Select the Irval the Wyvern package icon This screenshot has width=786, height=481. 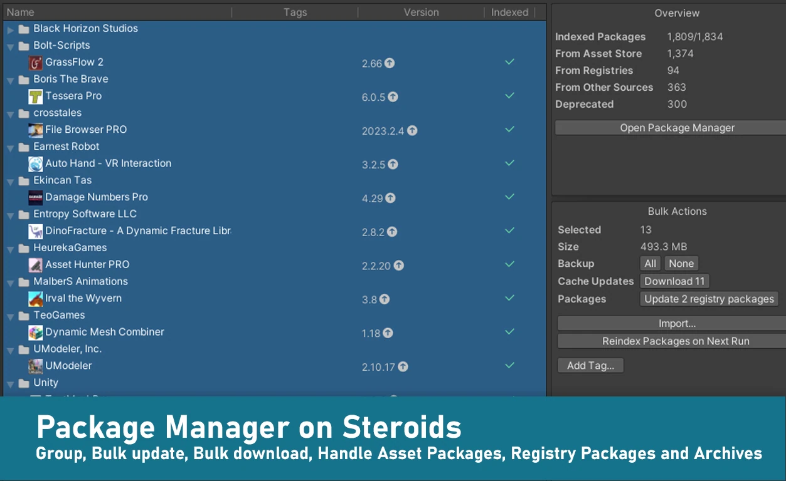[36, 299]
